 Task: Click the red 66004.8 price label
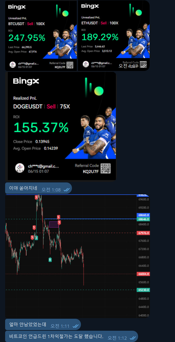(x=144, y=274)
